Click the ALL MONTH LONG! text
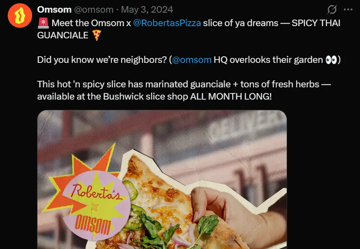Viewport: 360px width, 249px height. 231,97
